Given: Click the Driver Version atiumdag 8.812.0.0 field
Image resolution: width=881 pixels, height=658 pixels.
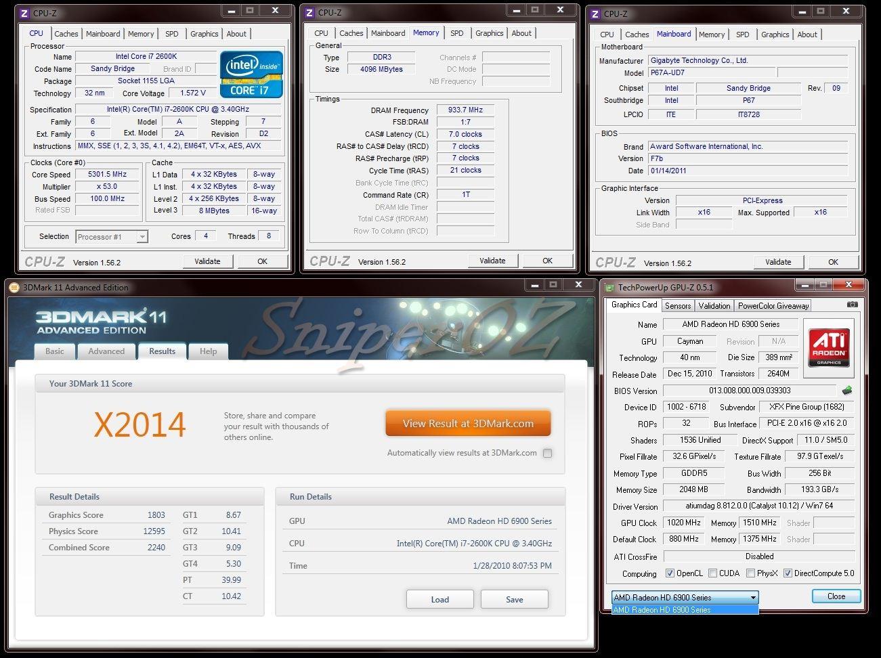Looking at the screenshot, I should pos(758,506).
